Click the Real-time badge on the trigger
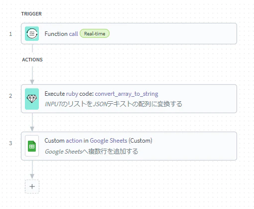 pos(95,33)
